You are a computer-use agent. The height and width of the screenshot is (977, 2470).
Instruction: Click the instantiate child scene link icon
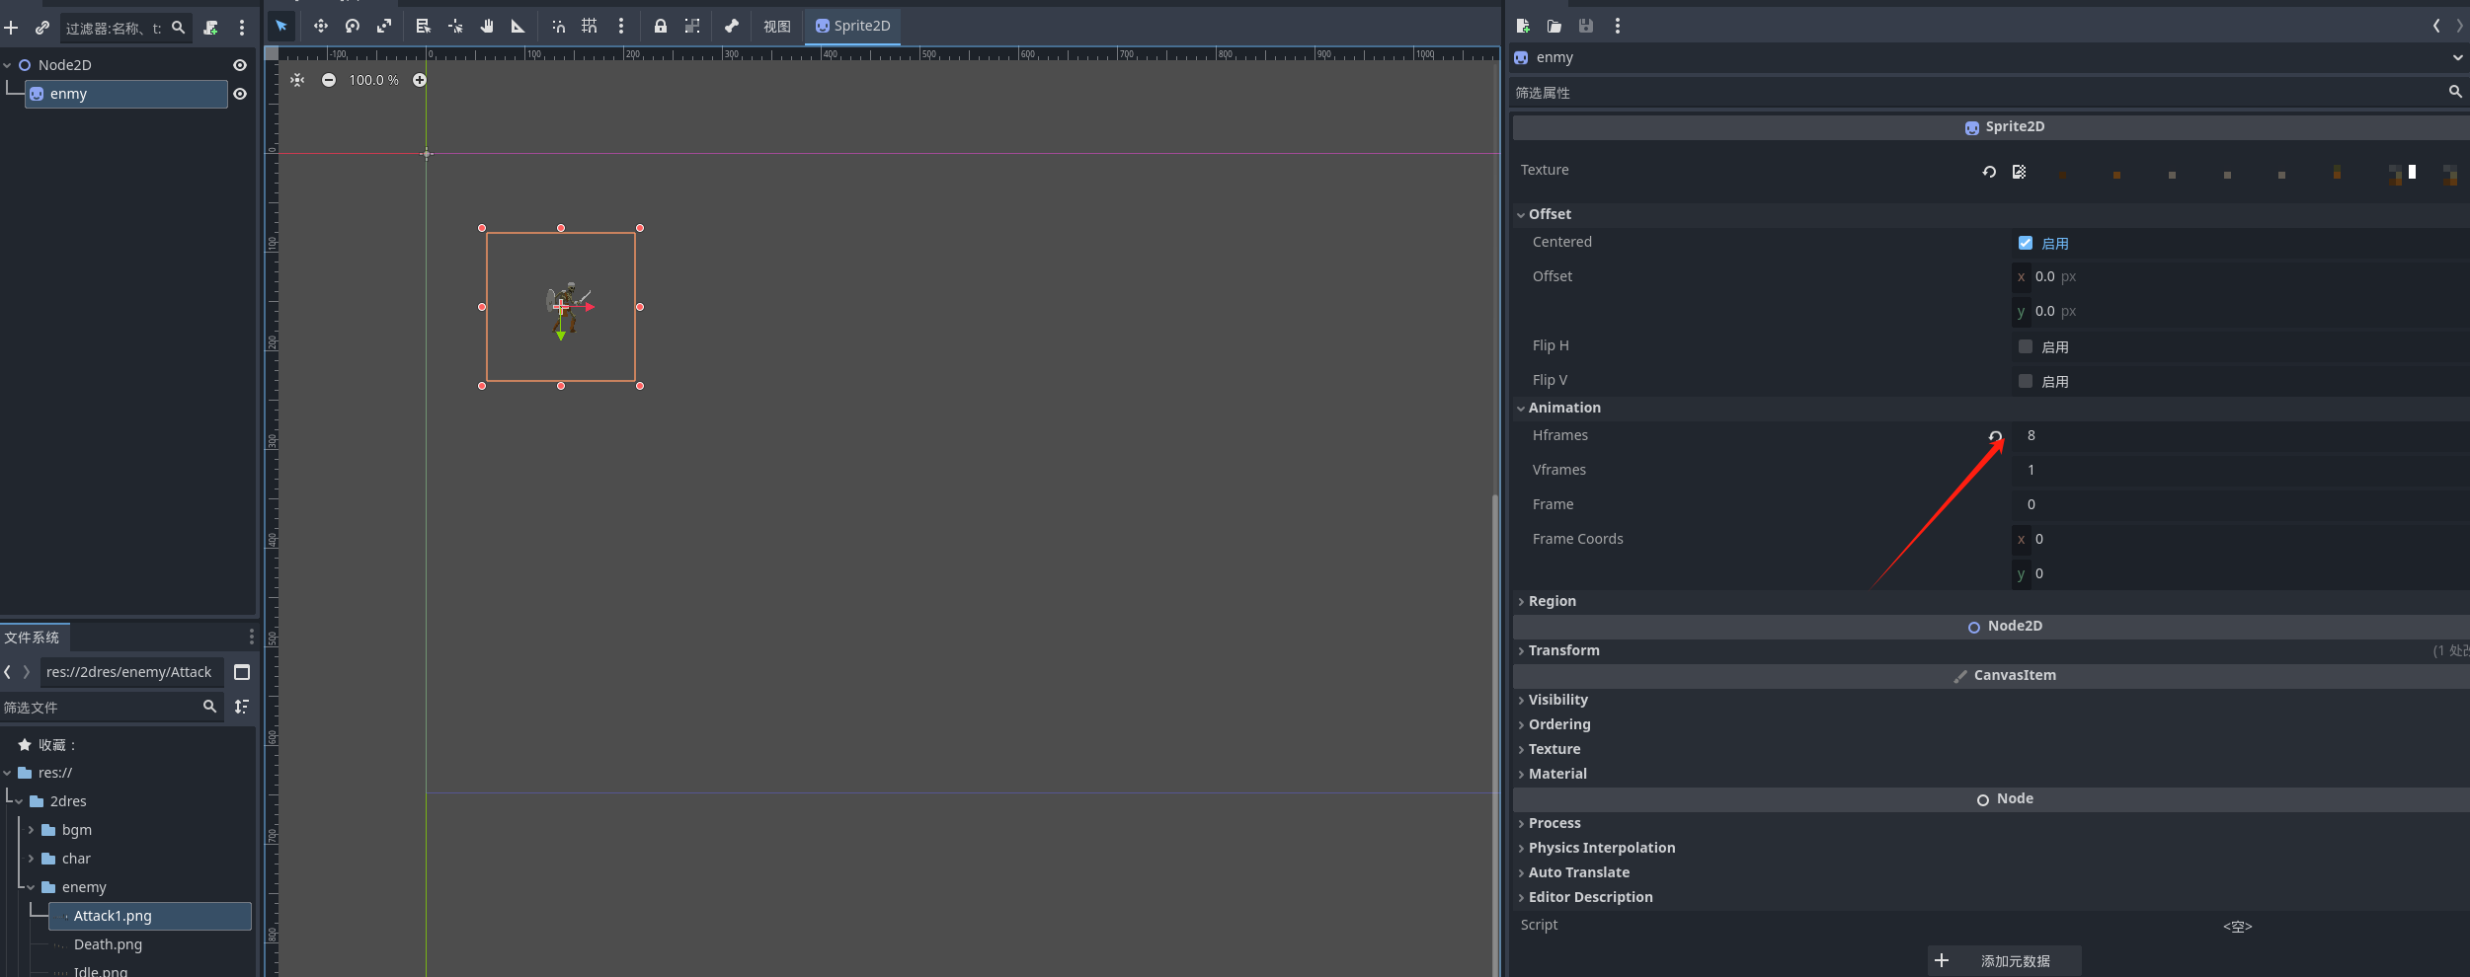(42, 28)
